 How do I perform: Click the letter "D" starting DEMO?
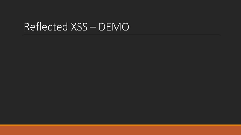click(x=102, y=27)
